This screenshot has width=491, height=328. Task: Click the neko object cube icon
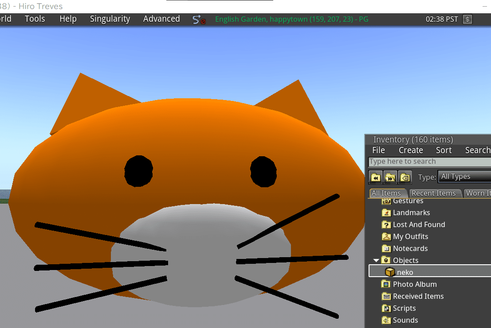click(390, 272)
